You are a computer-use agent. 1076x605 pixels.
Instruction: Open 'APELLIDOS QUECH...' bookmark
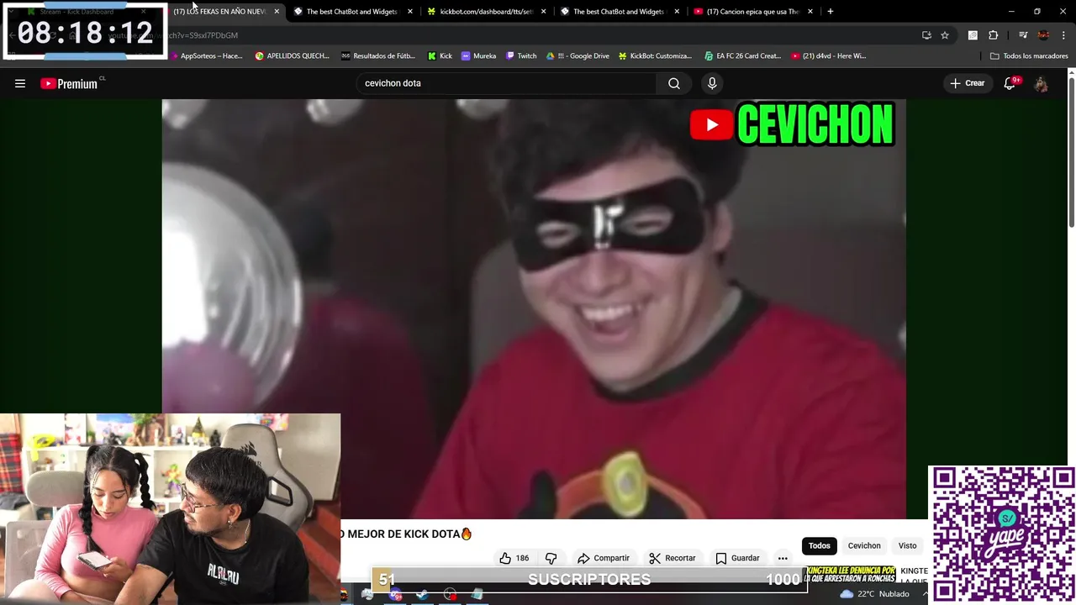click(292, 56)
